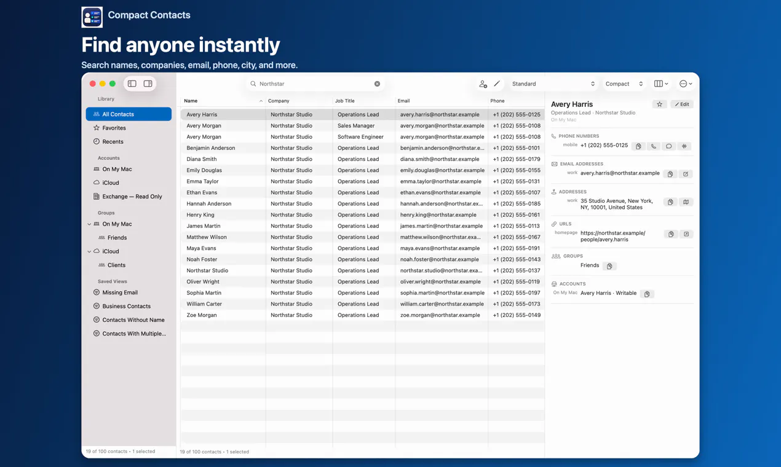Select the Henry King row
Screen dimensions: 781x467
coord(362,214)
